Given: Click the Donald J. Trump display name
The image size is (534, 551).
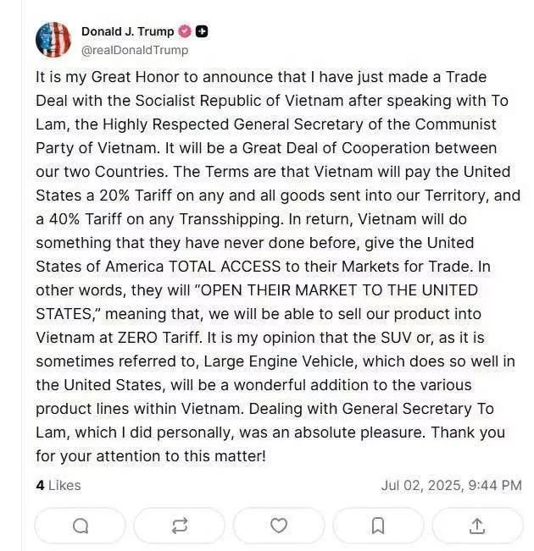Looking at the screenshot, I should 127,32.
